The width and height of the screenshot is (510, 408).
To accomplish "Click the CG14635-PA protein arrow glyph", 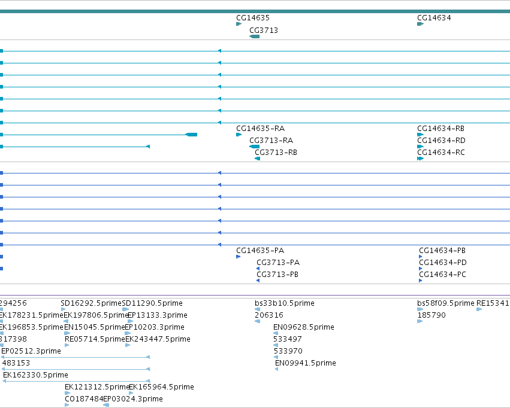I will pyautogui.click(x=238, y=257).
